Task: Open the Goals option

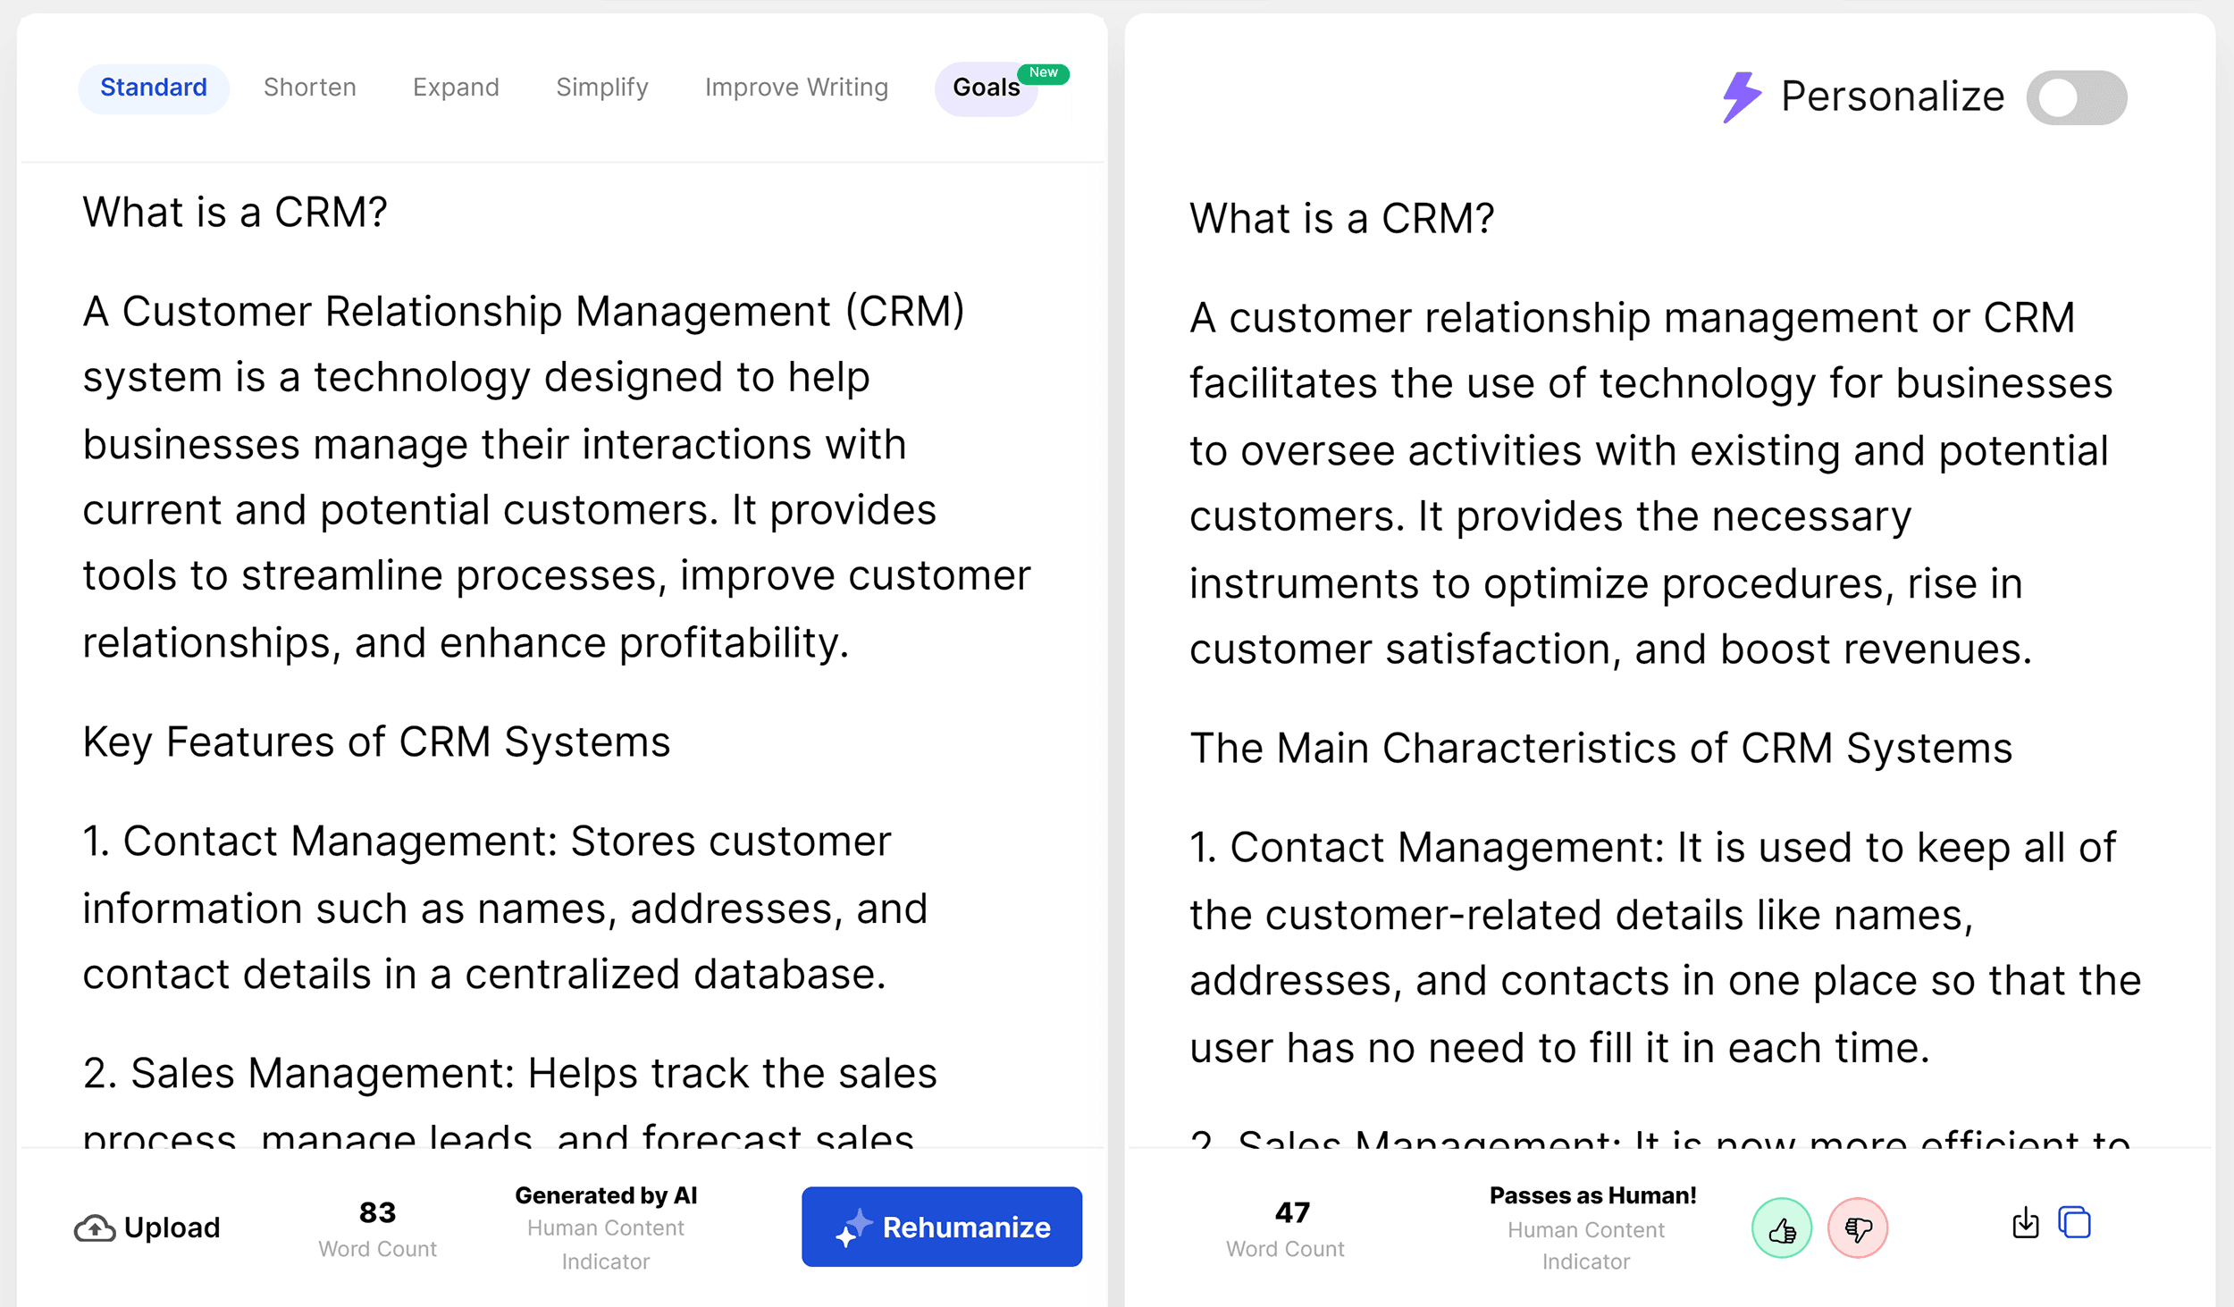Action: [985, 88]
